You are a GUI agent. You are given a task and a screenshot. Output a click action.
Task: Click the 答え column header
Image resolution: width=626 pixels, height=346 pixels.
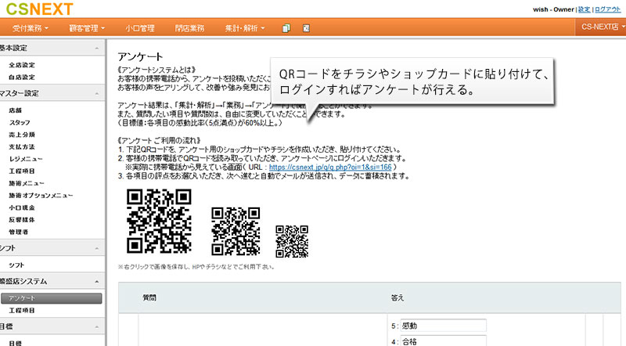[398, 297]
